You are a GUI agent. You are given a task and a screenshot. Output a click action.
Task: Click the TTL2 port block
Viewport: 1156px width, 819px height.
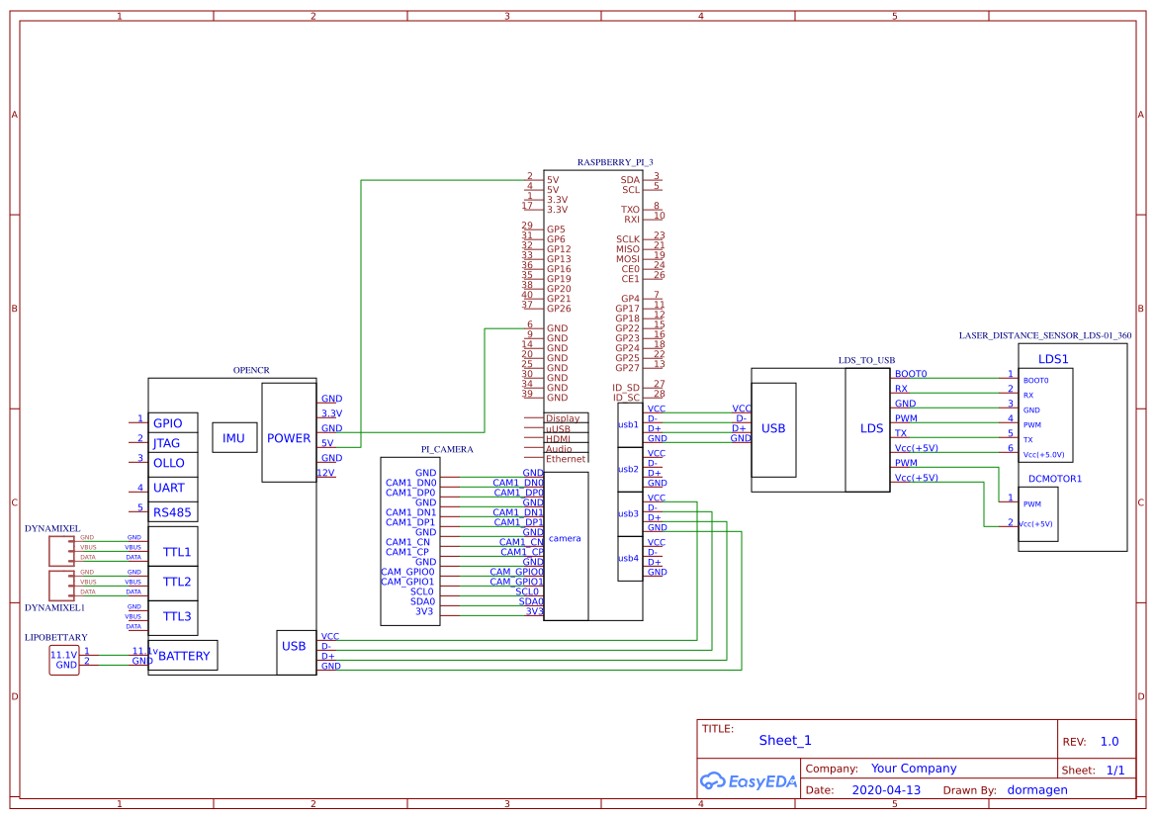click(x=173, y=583)
